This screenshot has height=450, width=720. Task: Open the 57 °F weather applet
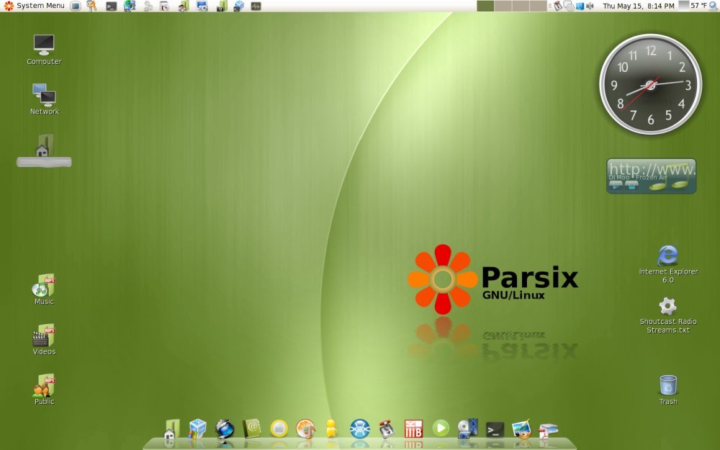coord(693,6)
